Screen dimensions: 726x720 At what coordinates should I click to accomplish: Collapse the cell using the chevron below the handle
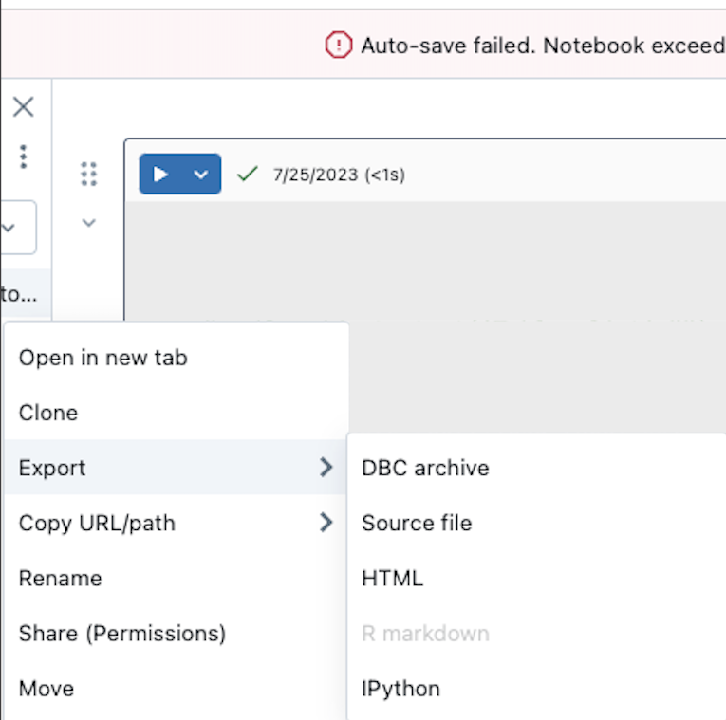(88, 223)
